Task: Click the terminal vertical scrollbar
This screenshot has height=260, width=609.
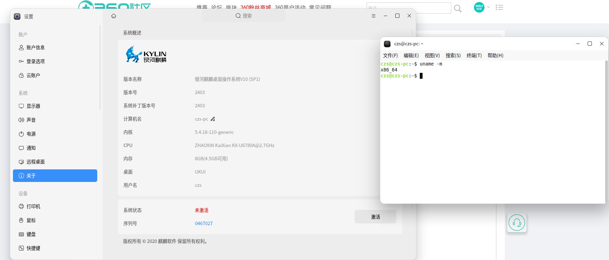Action: 607,131
